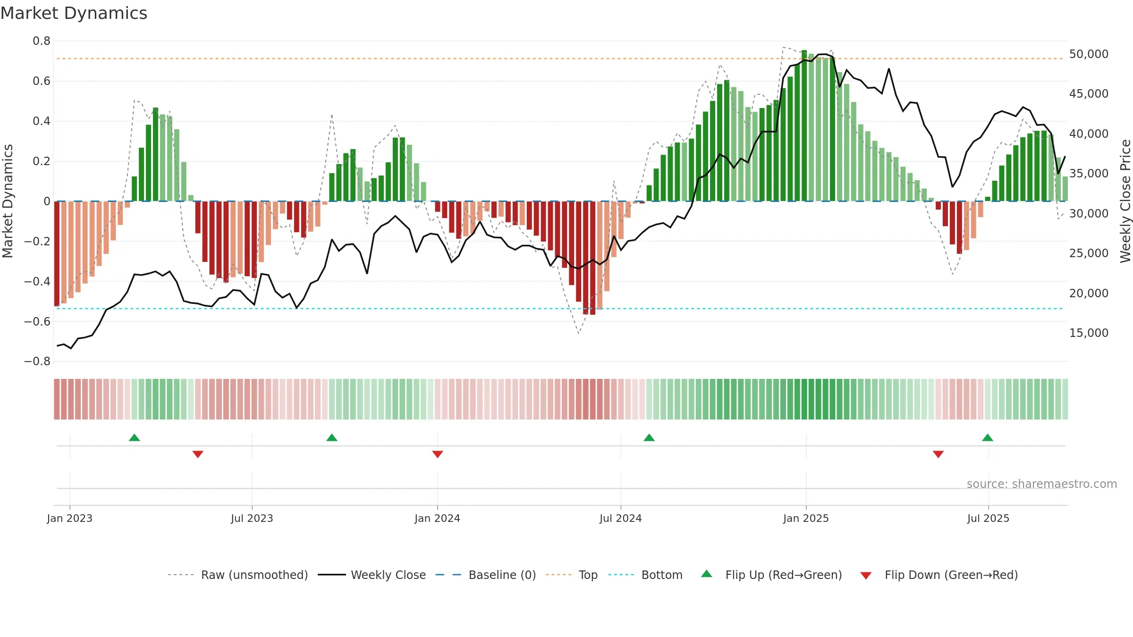Screen dimensions: 1133x637
Task: Click the 20,000 price axis label
Action: 1089,293
